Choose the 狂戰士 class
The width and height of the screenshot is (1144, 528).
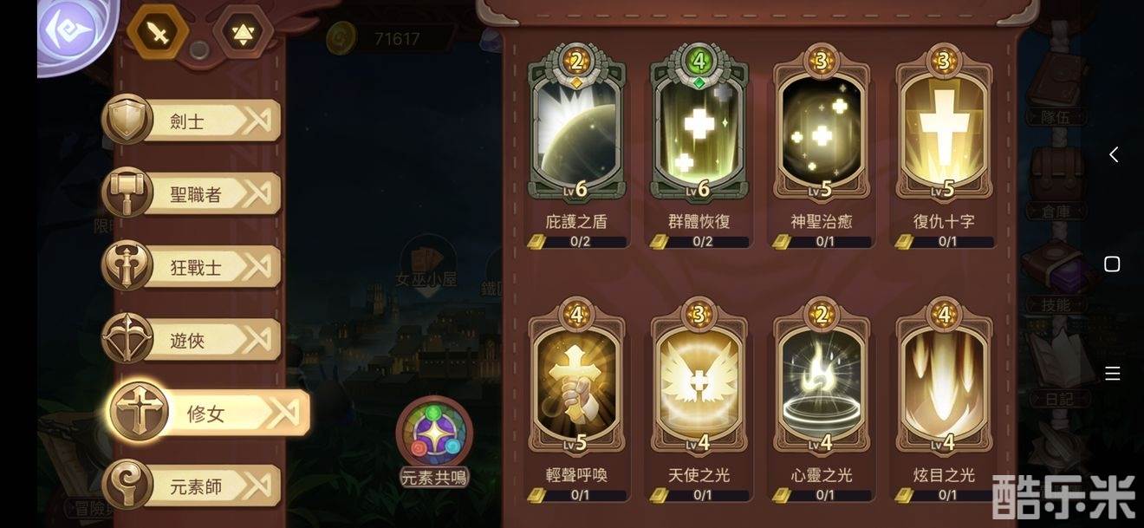click(x=192, y=266)
